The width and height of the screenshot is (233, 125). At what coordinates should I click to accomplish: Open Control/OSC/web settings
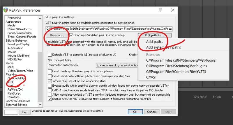click(18, 101)
